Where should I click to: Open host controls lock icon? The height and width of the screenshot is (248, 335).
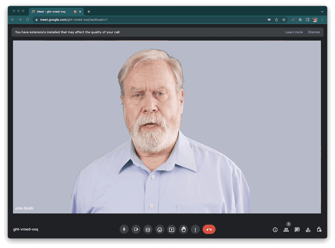(319, 230)
